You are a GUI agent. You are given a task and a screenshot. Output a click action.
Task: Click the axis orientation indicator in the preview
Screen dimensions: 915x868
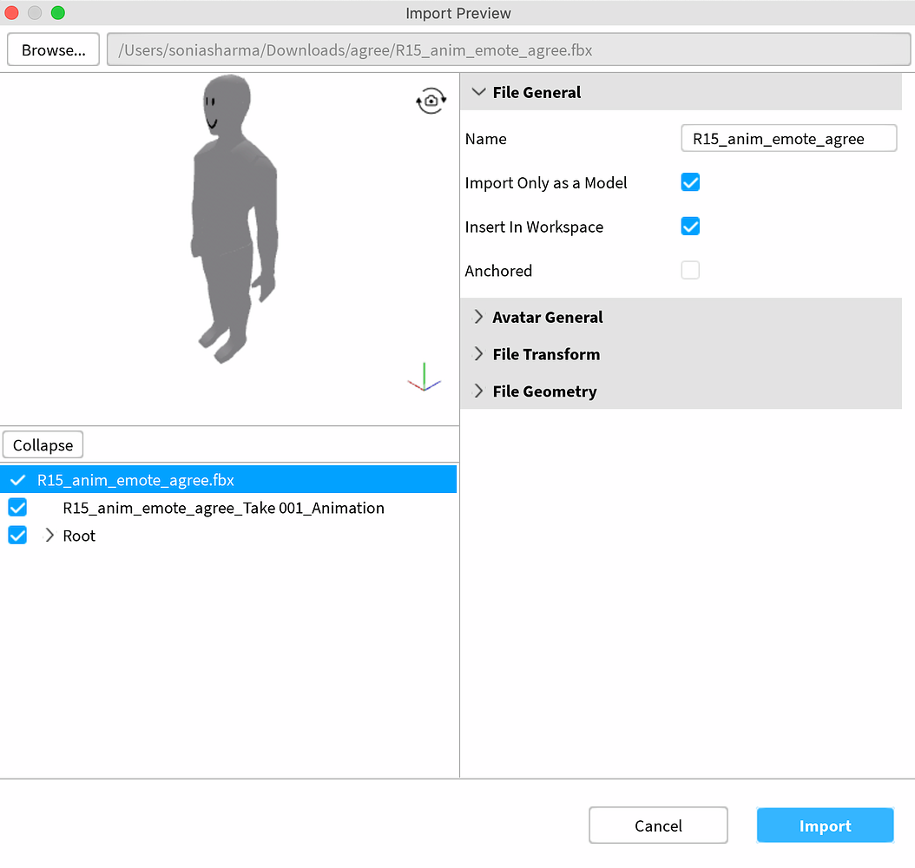[x=423, y=376]
